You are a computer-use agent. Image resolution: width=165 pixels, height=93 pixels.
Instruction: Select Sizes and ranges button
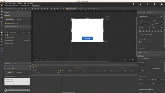click(x=10, y=19)
